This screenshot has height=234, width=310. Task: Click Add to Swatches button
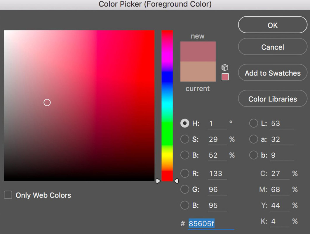pyautogui.click(x=273, y=73)
